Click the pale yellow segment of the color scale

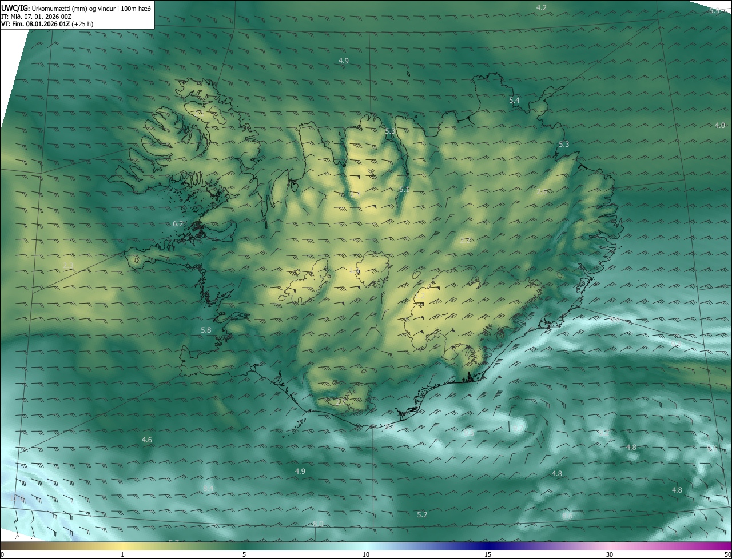click(x=122, y=546)
